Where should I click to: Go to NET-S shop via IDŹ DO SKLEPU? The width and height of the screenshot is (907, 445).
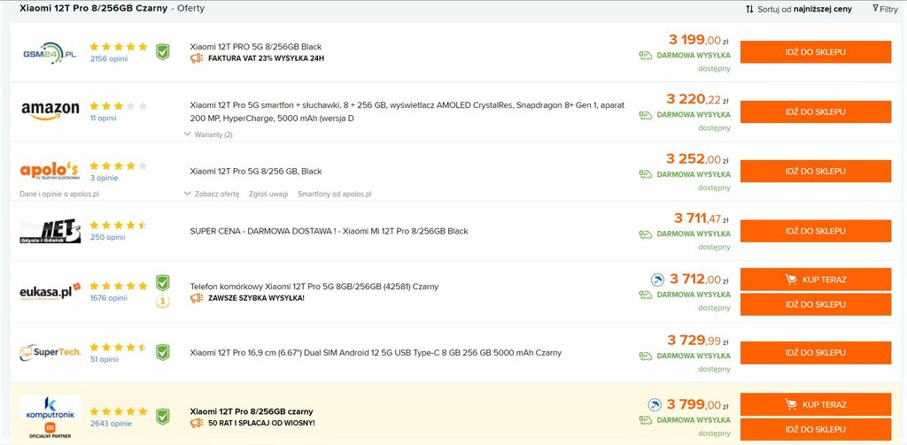816,231
